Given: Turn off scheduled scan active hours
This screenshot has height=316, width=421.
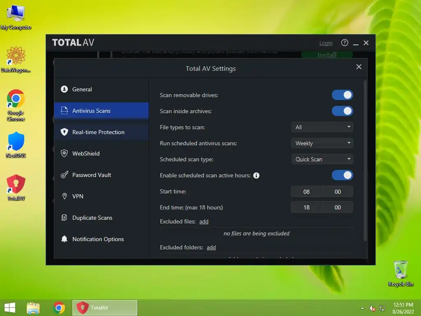Looking at the screenshot, I should pos(342,175).
